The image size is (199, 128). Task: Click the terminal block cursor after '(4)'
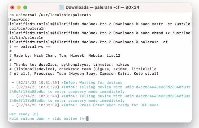[x=87, y=118]
